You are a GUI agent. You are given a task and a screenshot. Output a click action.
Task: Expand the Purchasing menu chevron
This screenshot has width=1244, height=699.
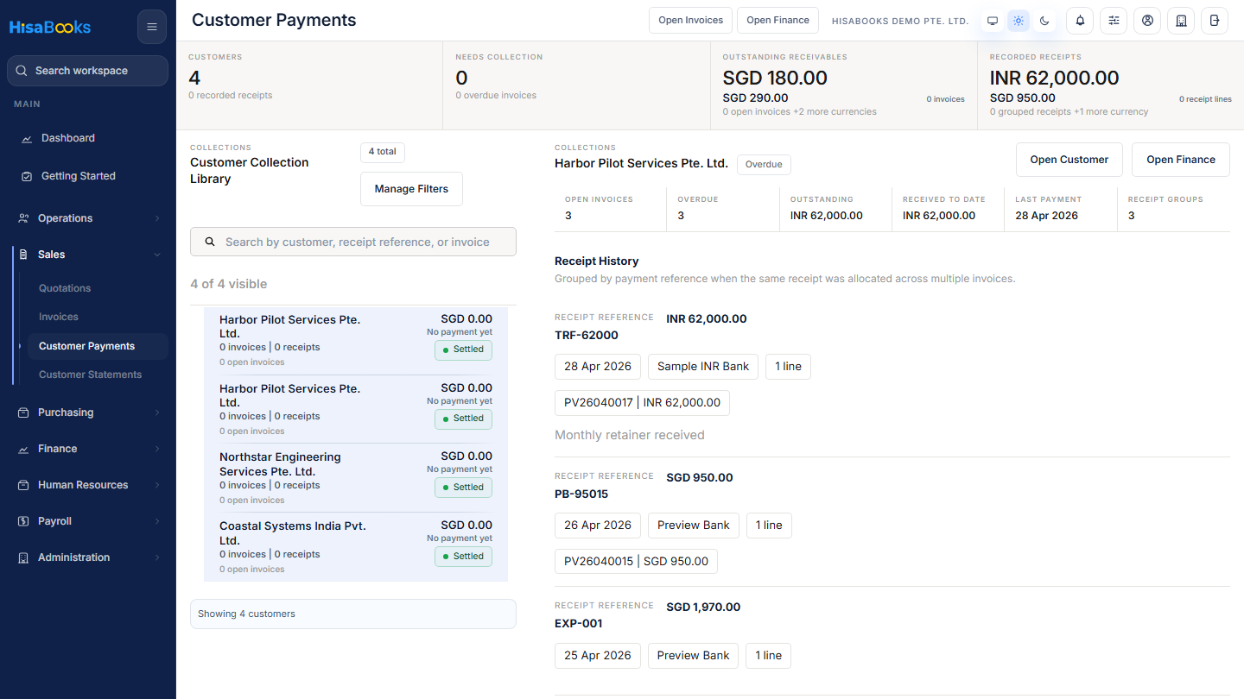tap(157, 412)
